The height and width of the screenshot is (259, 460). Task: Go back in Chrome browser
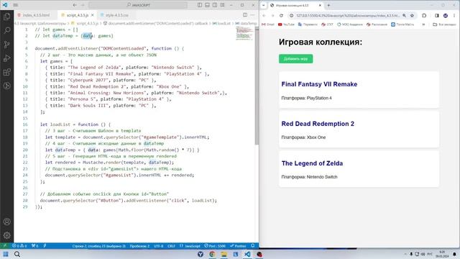[x=264, y=16]
